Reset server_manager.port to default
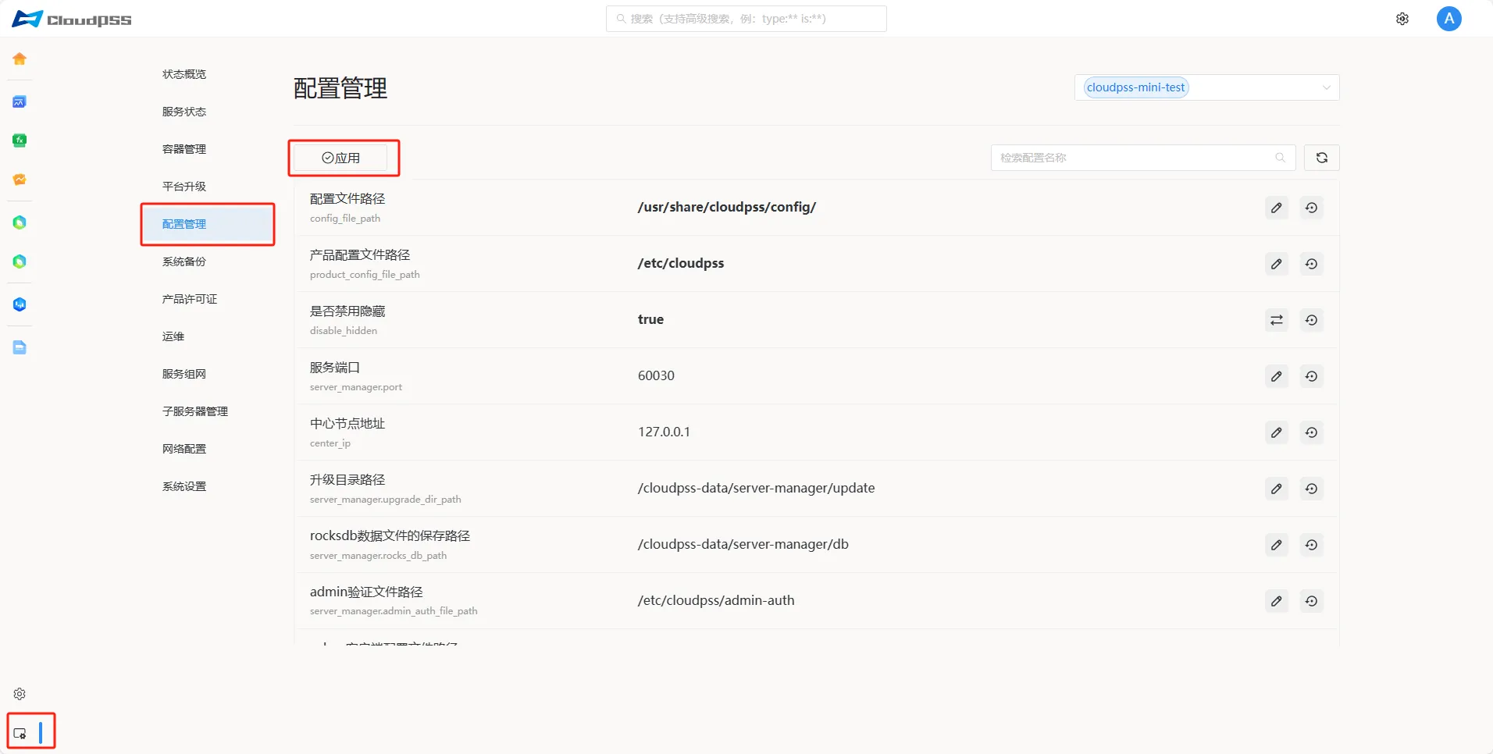The height and width of the screenshot is (754, 1493). click(x=1312, y=376)
